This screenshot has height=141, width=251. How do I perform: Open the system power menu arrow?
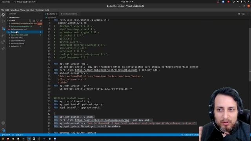pos(248,2)
